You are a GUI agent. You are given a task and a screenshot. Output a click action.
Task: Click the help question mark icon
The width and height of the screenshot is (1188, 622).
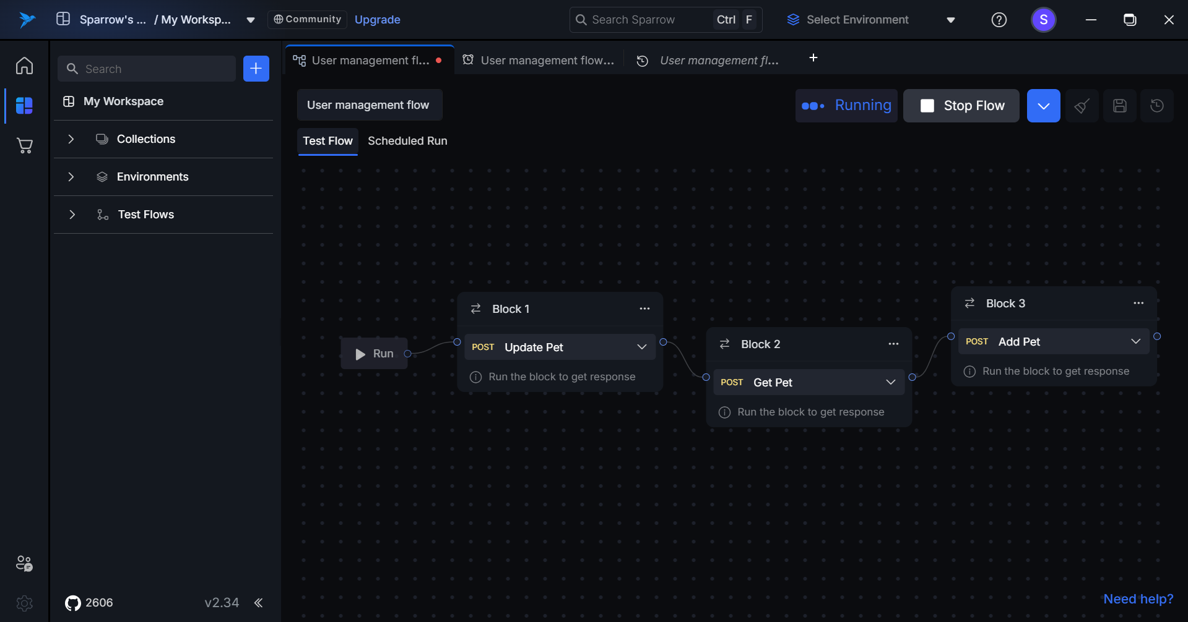(x=999, y=20)
